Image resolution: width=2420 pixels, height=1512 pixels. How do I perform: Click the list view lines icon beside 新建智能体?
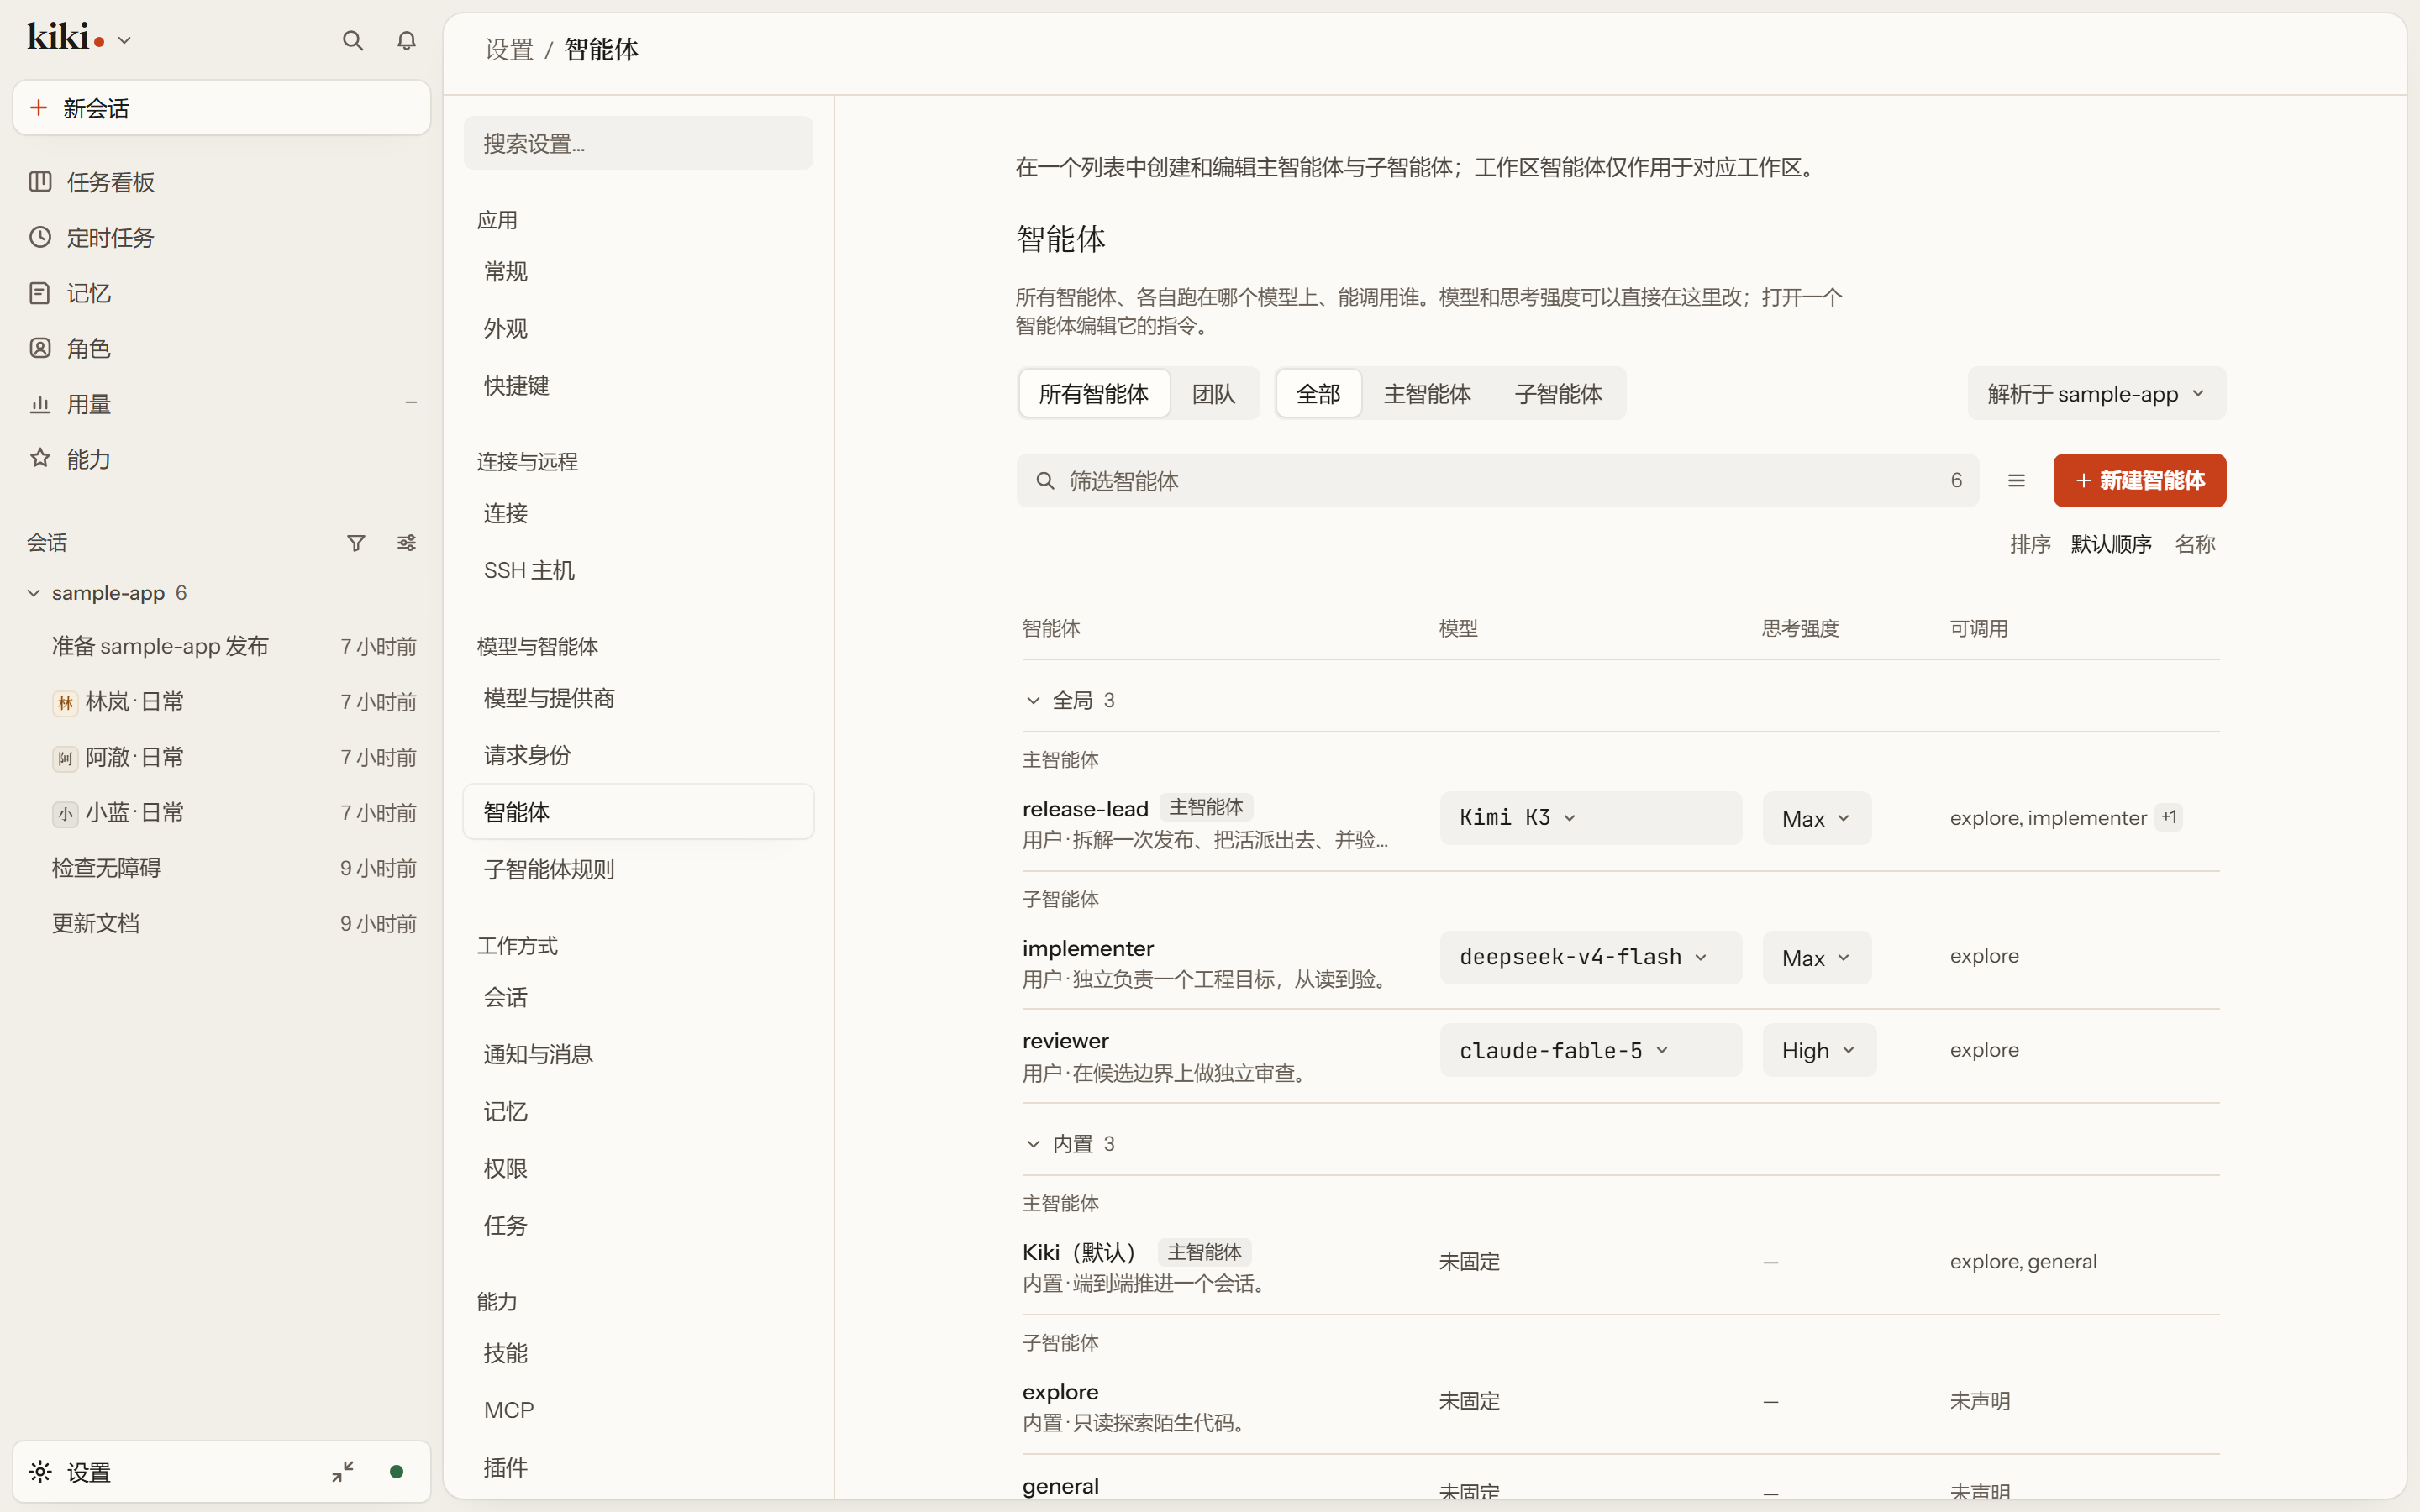(2016, 481)
